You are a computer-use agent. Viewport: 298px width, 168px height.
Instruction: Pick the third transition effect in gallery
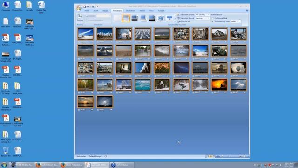point(135,18)
